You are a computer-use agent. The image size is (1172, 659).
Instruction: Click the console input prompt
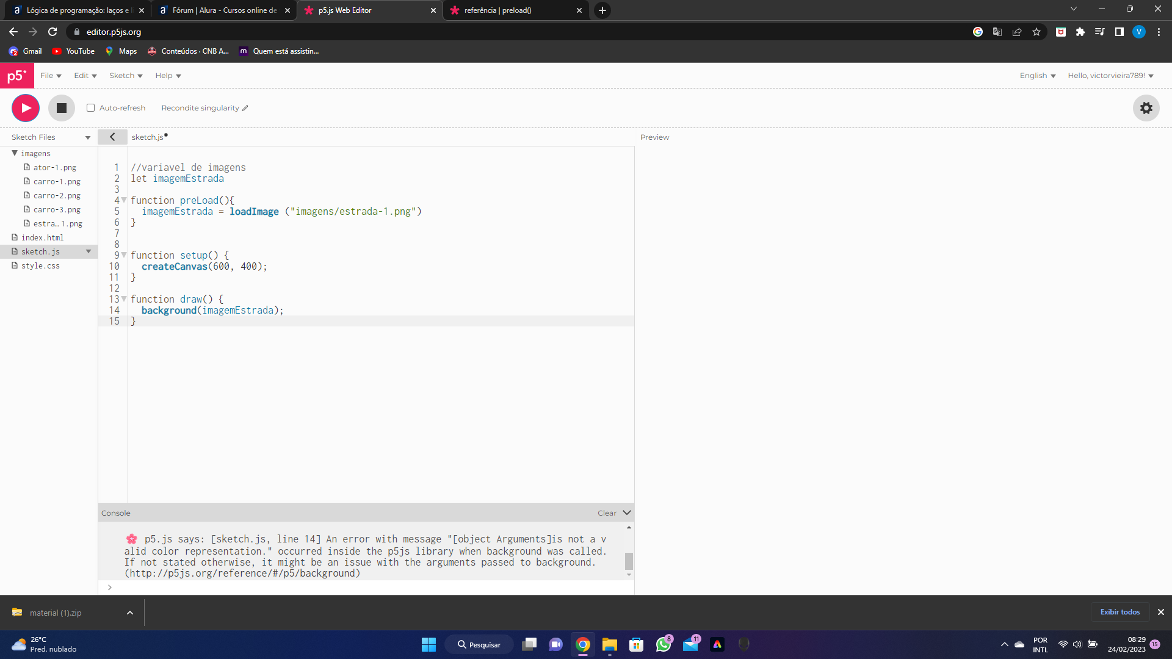[366, 587]
